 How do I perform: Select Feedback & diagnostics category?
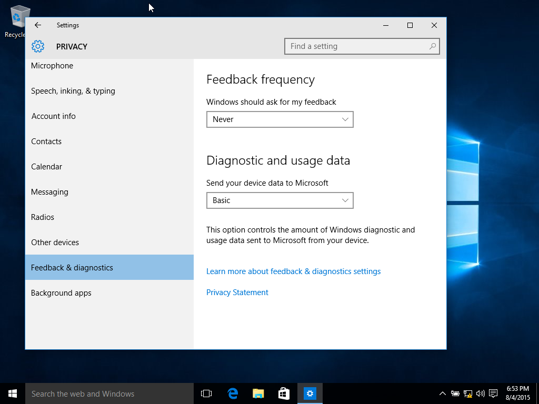coord(109,268)
